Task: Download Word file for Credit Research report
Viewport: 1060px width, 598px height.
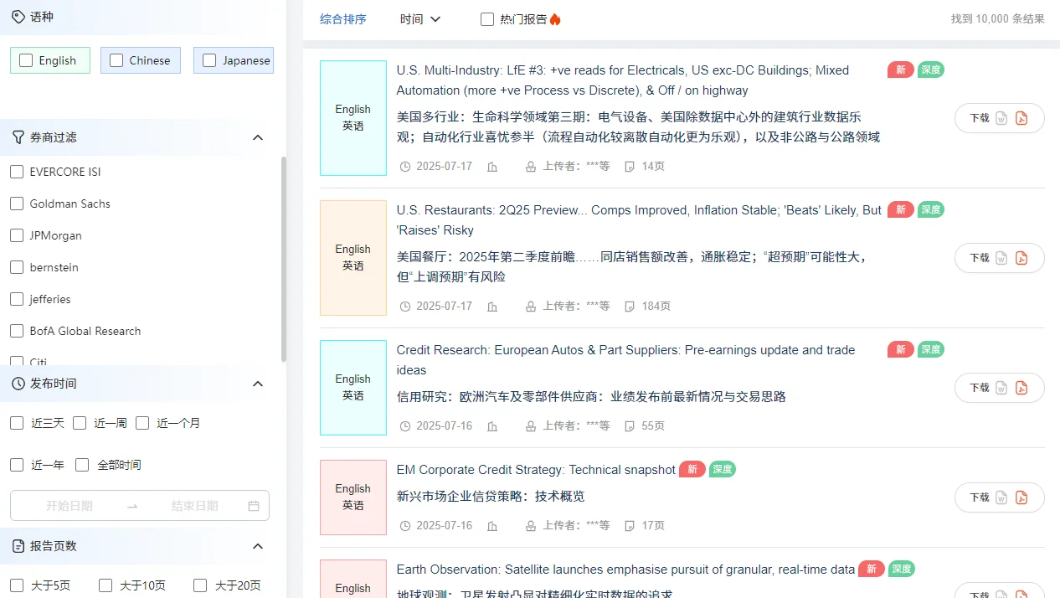Action: click(1001, 388)
